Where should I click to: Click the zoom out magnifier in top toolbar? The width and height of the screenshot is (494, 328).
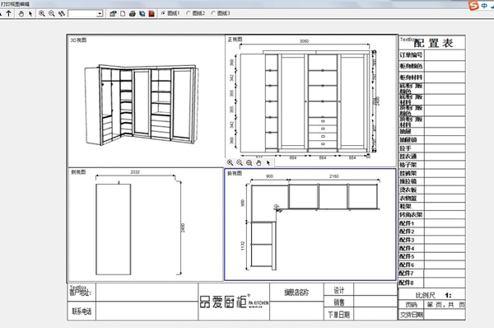click(x=52, y=13)
